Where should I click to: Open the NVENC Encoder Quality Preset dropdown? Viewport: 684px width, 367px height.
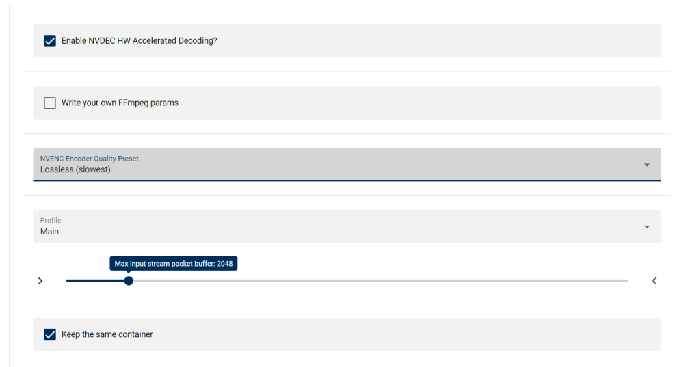pos(347,165)
